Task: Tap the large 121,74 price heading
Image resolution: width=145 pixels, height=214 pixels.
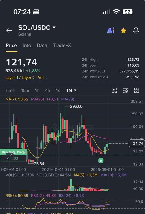Action: pyautogui.click(x=22, y=62)
